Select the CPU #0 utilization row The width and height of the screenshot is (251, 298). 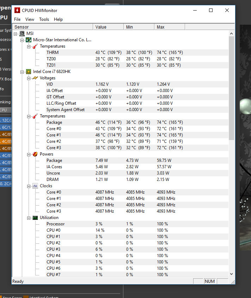tap(137, 230)
